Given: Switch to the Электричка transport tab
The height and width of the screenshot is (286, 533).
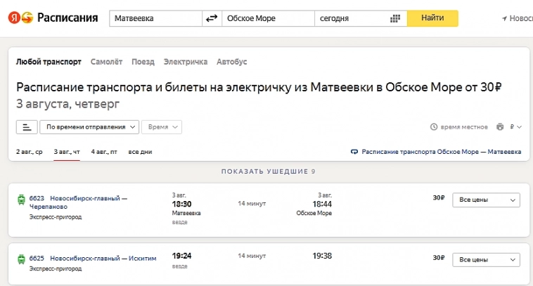Looking at the screenshot, I should pos(186,62).
